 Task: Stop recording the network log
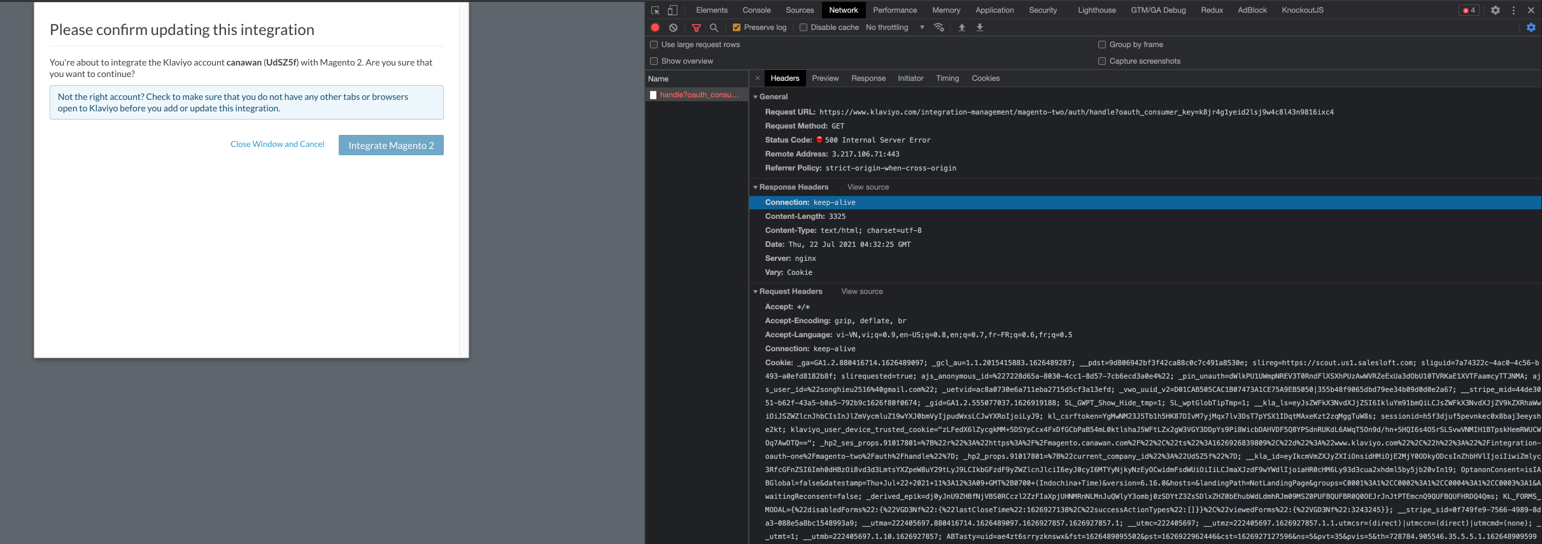point(655,27)
